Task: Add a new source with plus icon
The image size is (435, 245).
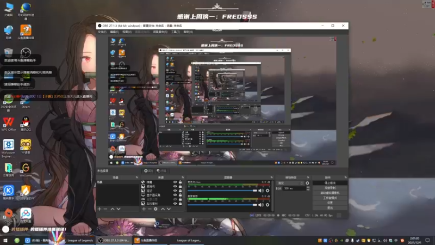Action: pos(144,209)
